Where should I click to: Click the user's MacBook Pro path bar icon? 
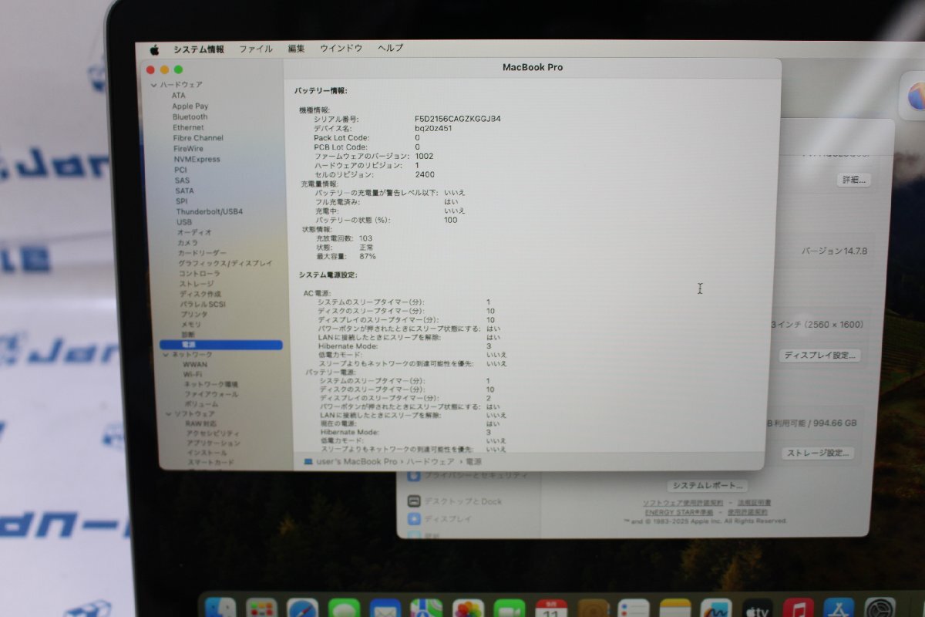click(308, 461)
